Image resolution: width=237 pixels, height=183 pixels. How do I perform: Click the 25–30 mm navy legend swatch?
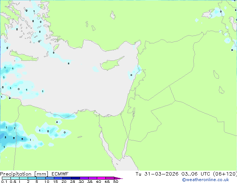point(75,178)
